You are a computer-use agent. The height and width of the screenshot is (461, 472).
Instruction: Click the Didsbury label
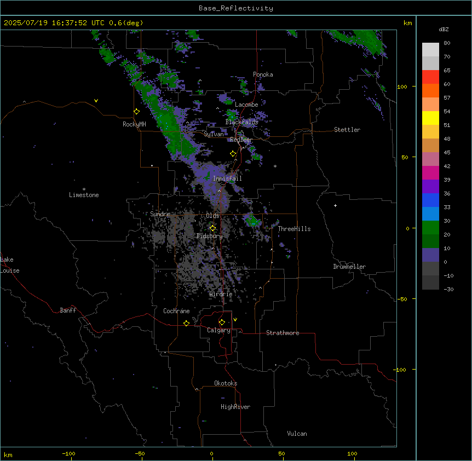[x=210, y=236]
